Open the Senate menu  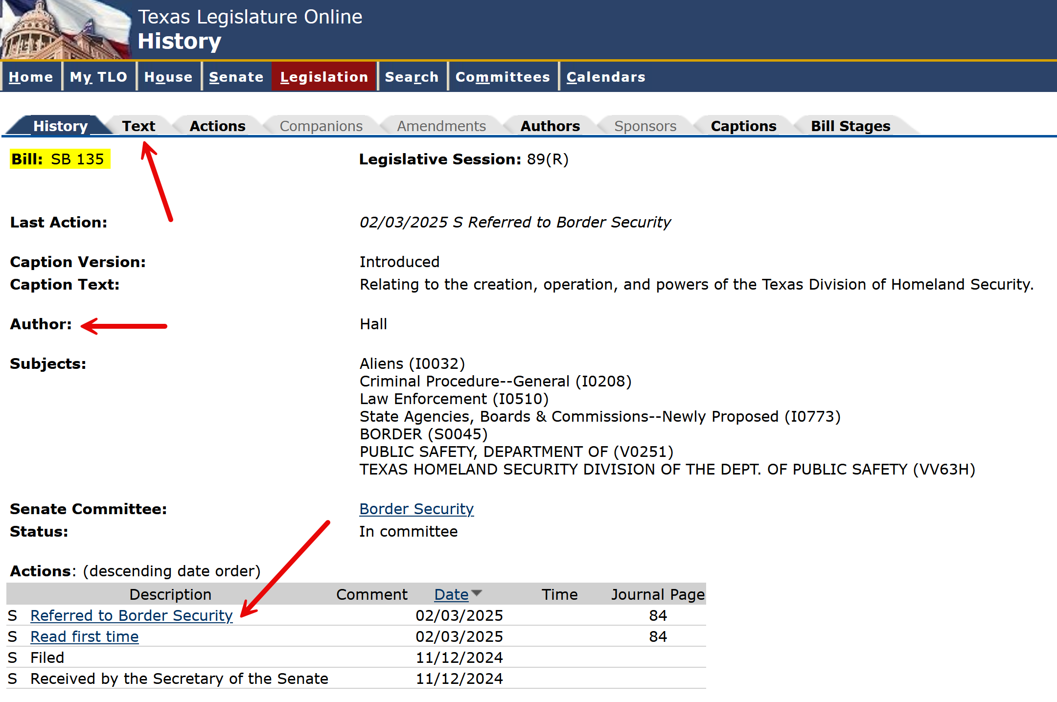(236, 77)
